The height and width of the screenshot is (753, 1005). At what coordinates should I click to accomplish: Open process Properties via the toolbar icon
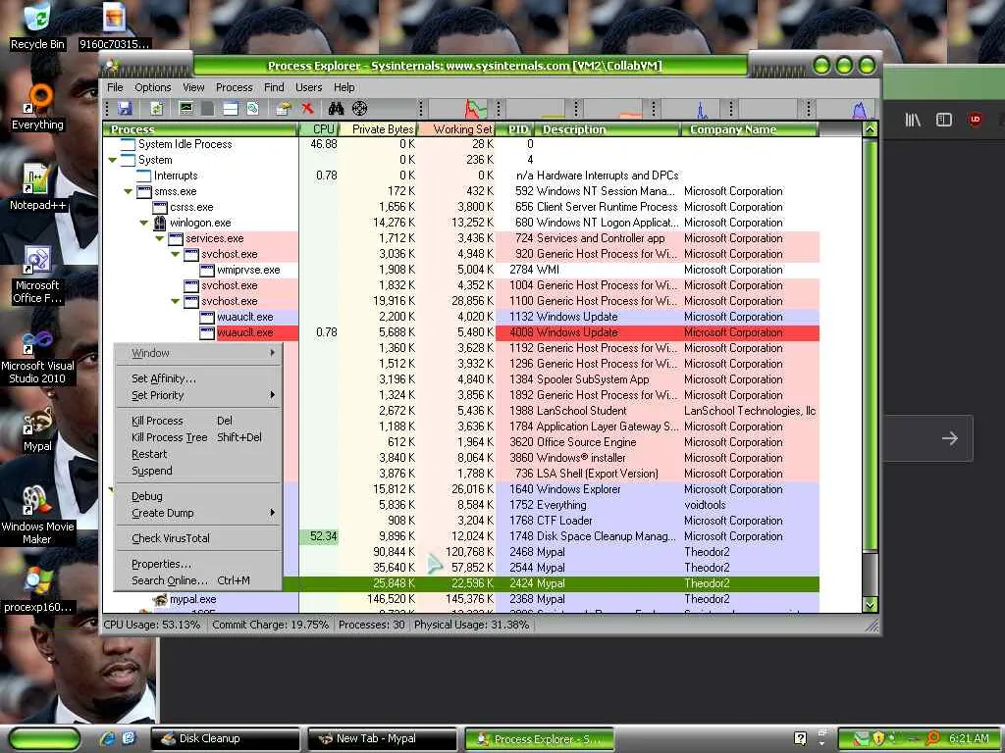(284, 108)
